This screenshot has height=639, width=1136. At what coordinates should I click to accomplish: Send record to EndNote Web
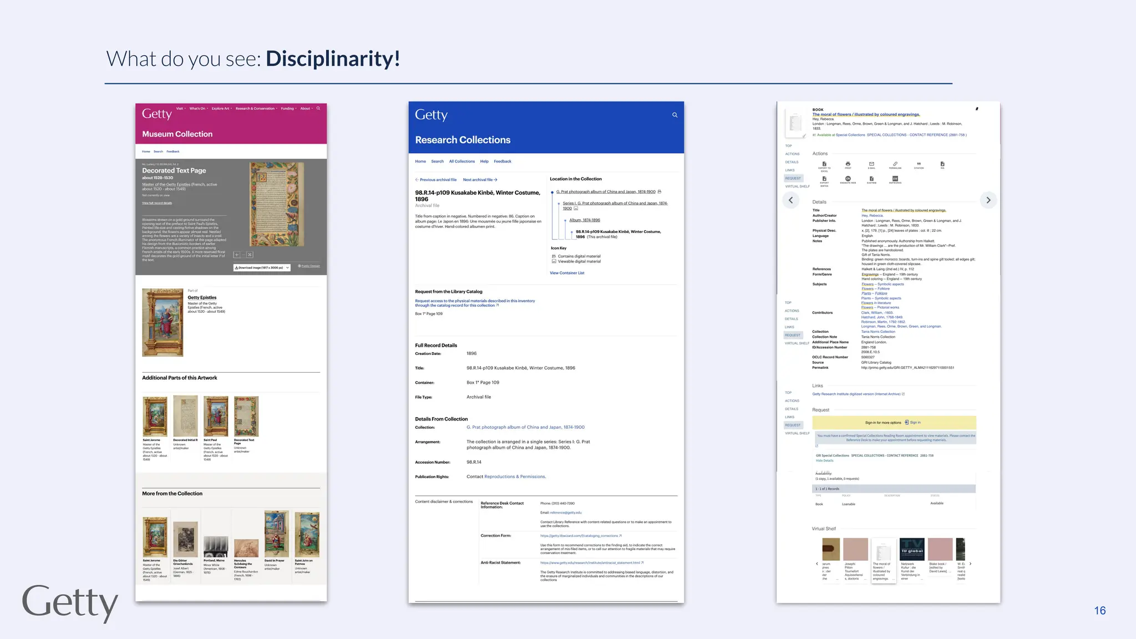click(x=848, y=180)
